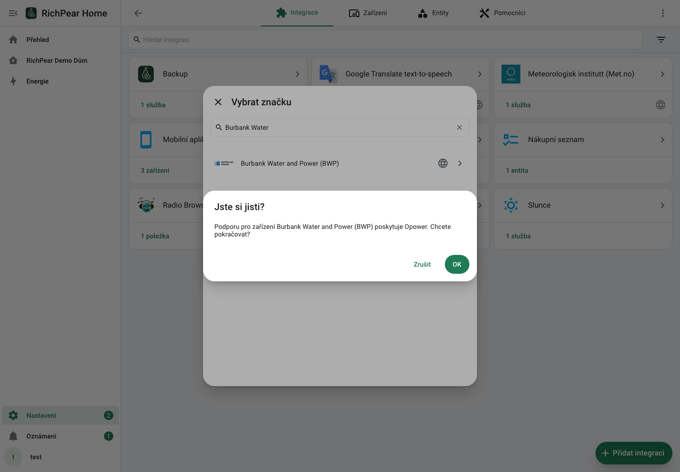Viewport: 680px width, 472px height.
Task: Click the Radio Browser icon
Action: click(146, 205)
